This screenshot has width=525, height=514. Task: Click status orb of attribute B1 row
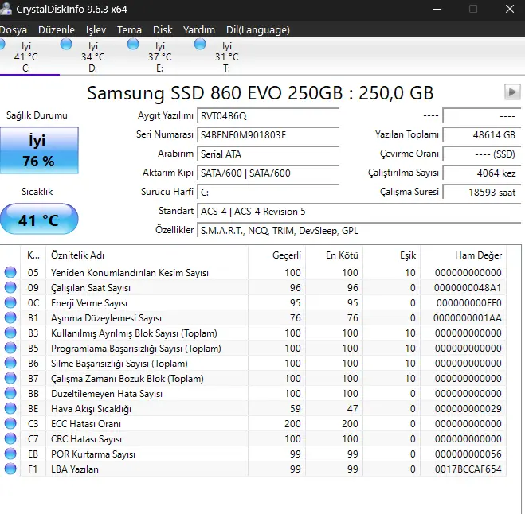point(10,317)
